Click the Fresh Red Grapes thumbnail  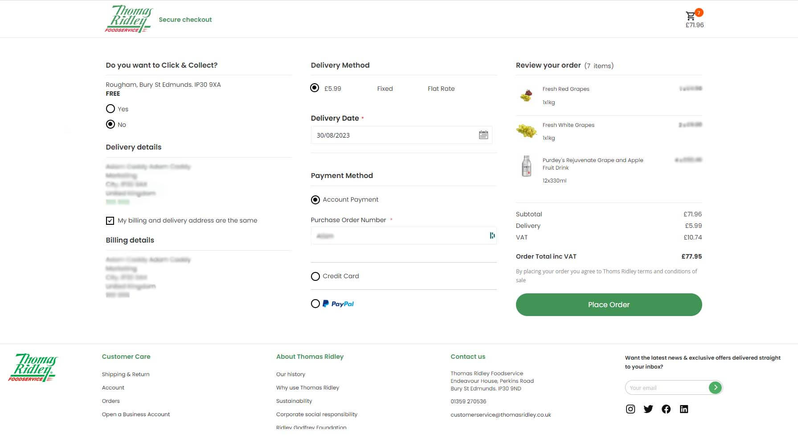coord(526,95)
